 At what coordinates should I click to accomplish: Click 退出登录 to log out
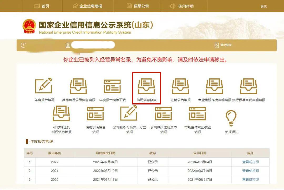coord(222,45)
